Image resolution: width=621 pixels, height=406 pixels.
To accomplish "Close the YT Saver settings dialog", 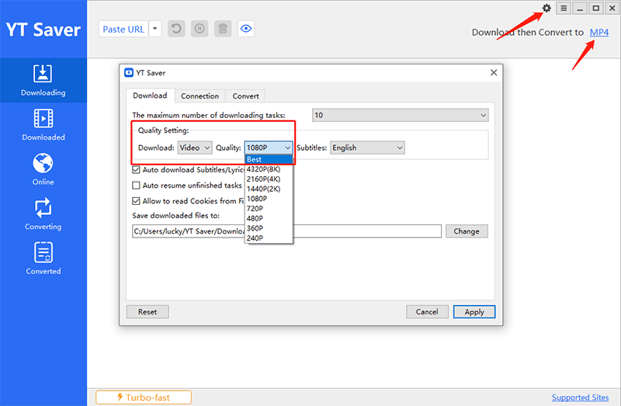I will pyautogui.click(x=494, y=72).
